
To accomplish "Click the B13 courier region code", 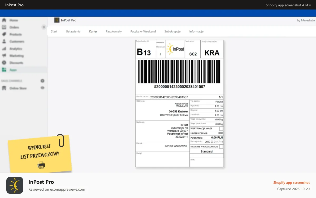I will [x=144, y=52].
